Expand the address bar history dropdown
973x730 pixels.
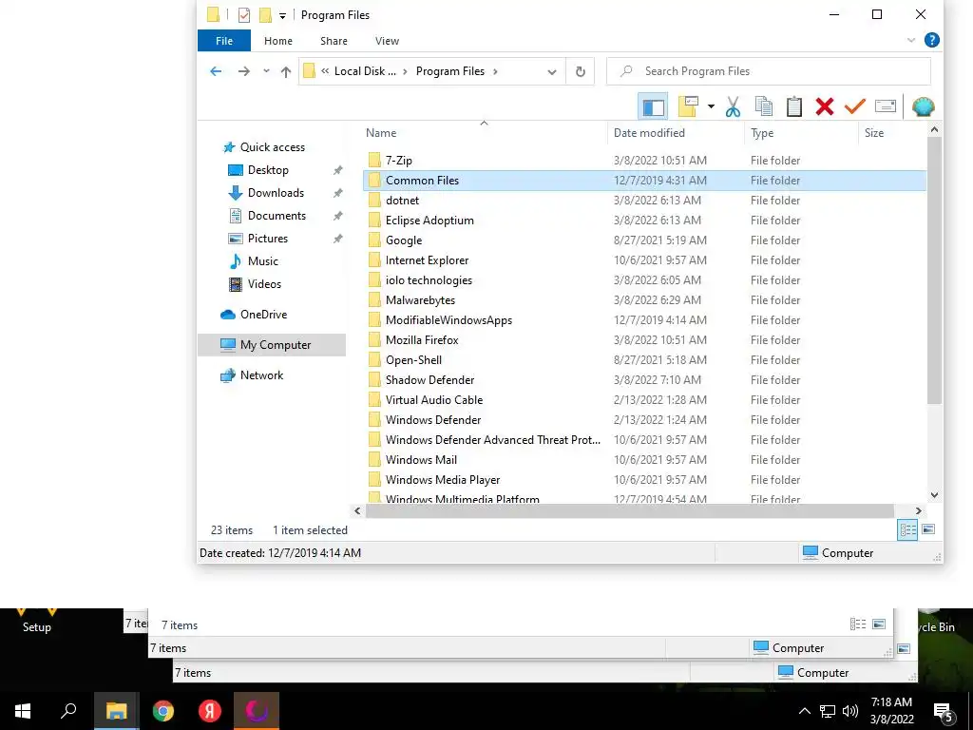point(552,72)
